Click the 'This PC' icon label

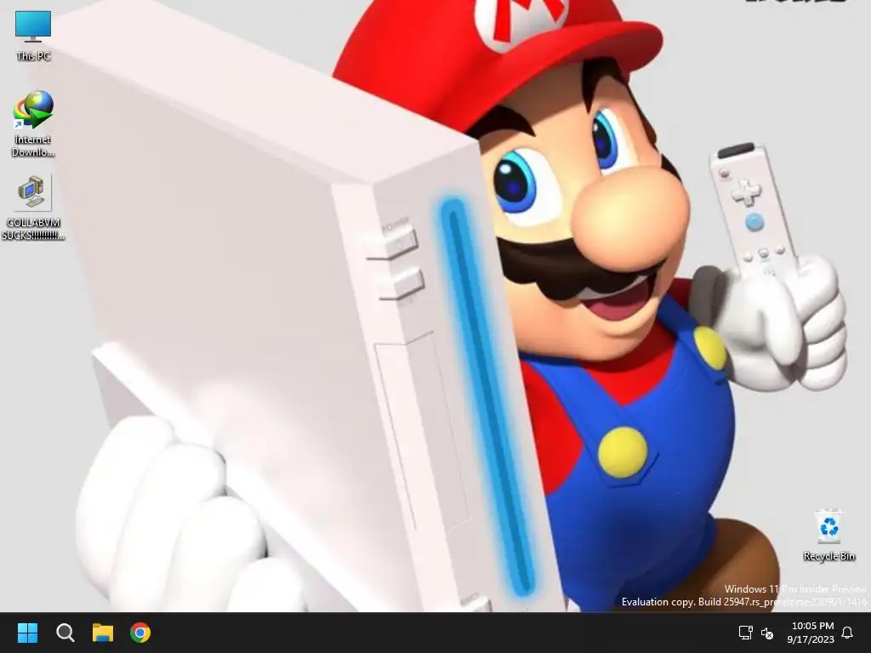point(33,56)
